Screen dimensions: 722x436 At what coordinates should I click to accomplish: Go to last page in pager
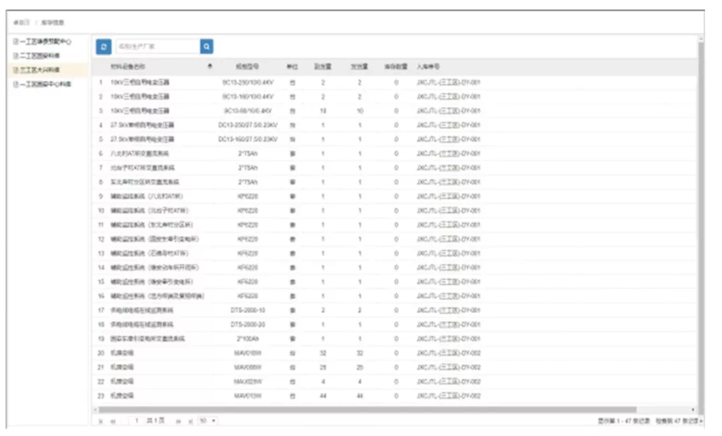[x=190, y=421]
